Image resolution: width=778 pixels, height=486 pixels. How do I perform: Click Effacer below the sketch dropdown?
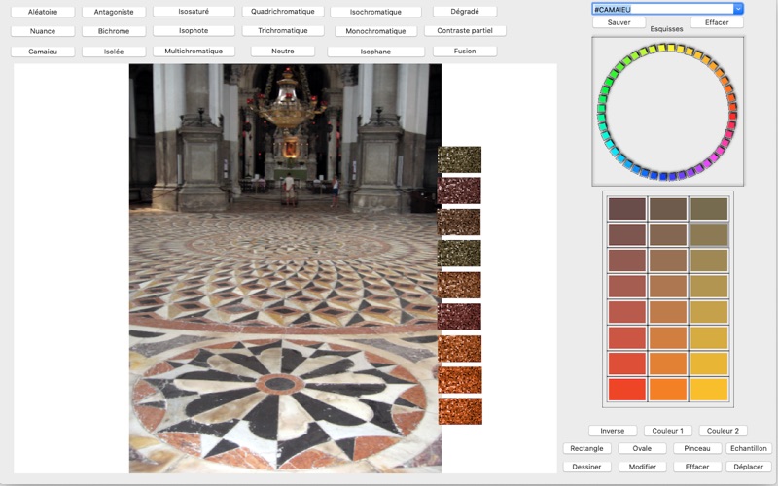[717, 22]
